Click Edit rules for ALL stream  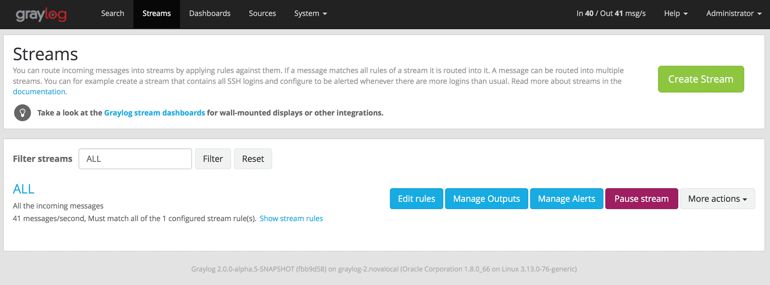416,199
